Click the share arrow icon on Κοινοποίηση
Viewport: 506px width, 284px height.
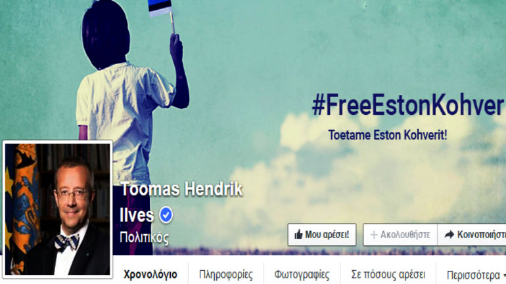pos(449,234)
